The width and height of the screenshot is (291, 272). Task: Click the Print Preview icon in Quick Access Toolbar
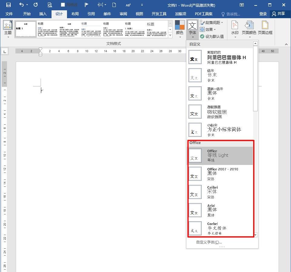click(49, 5)
